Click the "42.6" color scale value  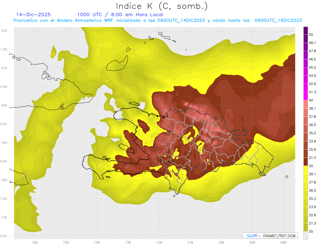[313, 84]
